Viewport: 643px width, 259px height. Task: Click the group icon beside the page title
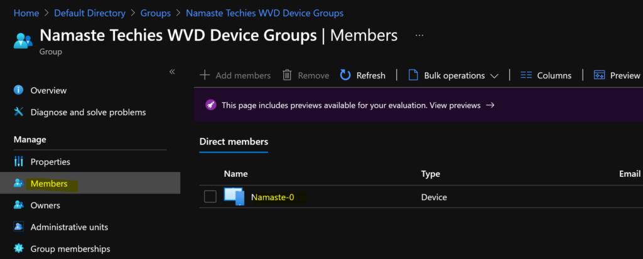click(23, 41)
